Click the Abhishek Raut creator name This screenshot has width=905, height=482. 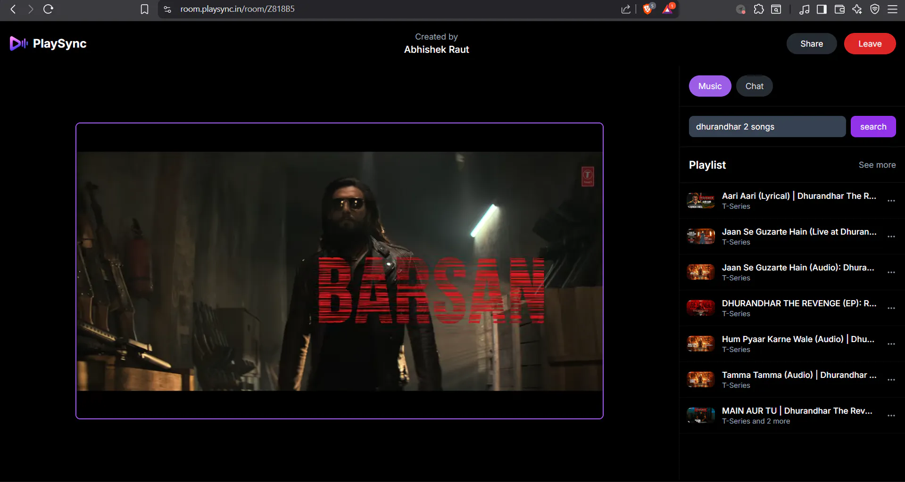pyautogui.click(x=436, y=49)
